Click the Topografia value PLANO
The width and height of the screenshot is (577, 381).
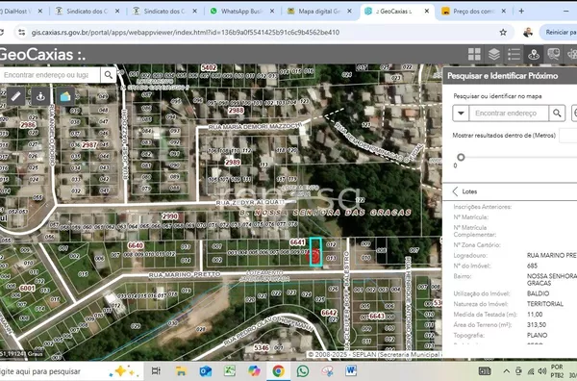click(x=537, y=336)
